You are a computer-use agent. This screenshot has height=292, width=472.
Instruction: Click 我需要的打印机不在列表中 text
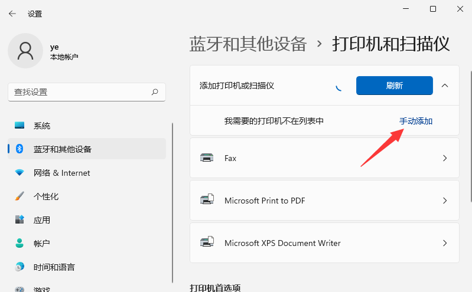[x=274, y=121]
